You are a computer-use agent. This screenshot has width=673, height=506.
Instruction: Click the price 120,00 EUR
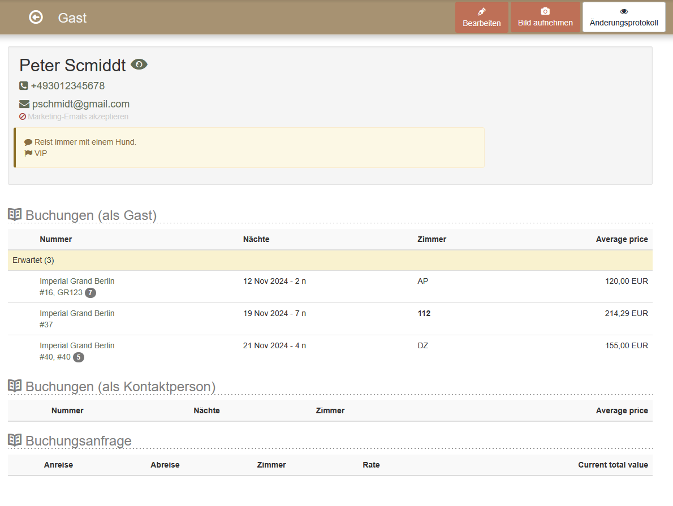tap(627, 281)
